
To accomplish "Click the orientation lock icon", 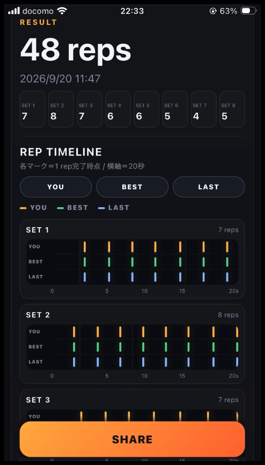I will [x=213, y=11].
